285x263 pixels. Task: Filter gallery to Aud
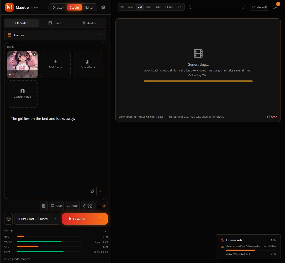pyautogui.click(x=149, y=7)
